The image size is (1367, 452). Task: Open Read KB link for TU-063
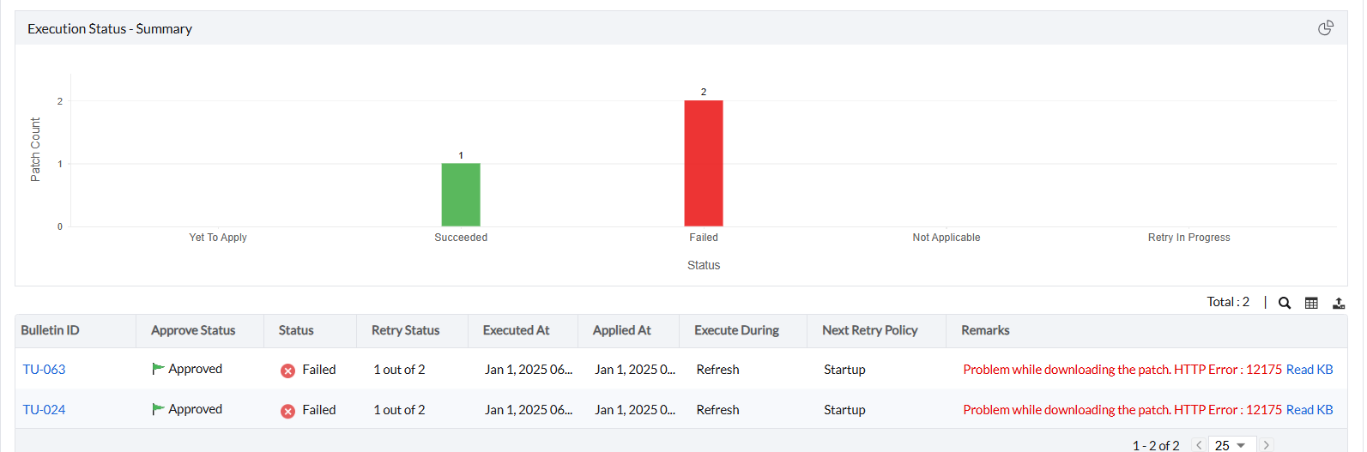pos(1309,370)
